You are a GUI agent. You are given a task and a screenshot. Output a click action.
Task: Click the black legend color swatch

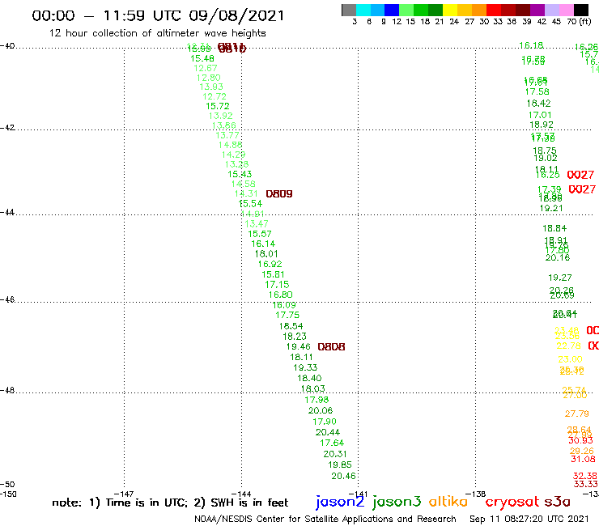[580, 10]
